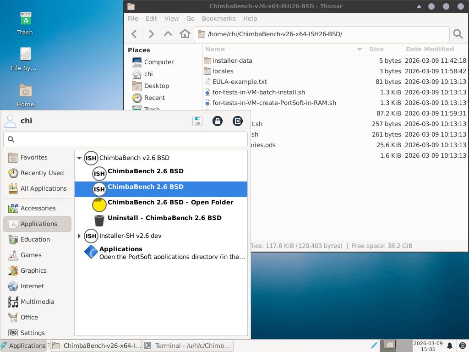Open Thunar Go menu
This screenshot has width=469, height=352.
pos(190,18)
